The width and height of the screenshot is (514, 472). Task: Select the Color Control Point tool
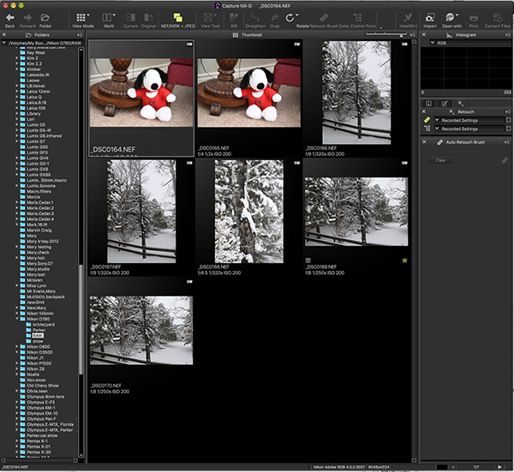[357, 18]
